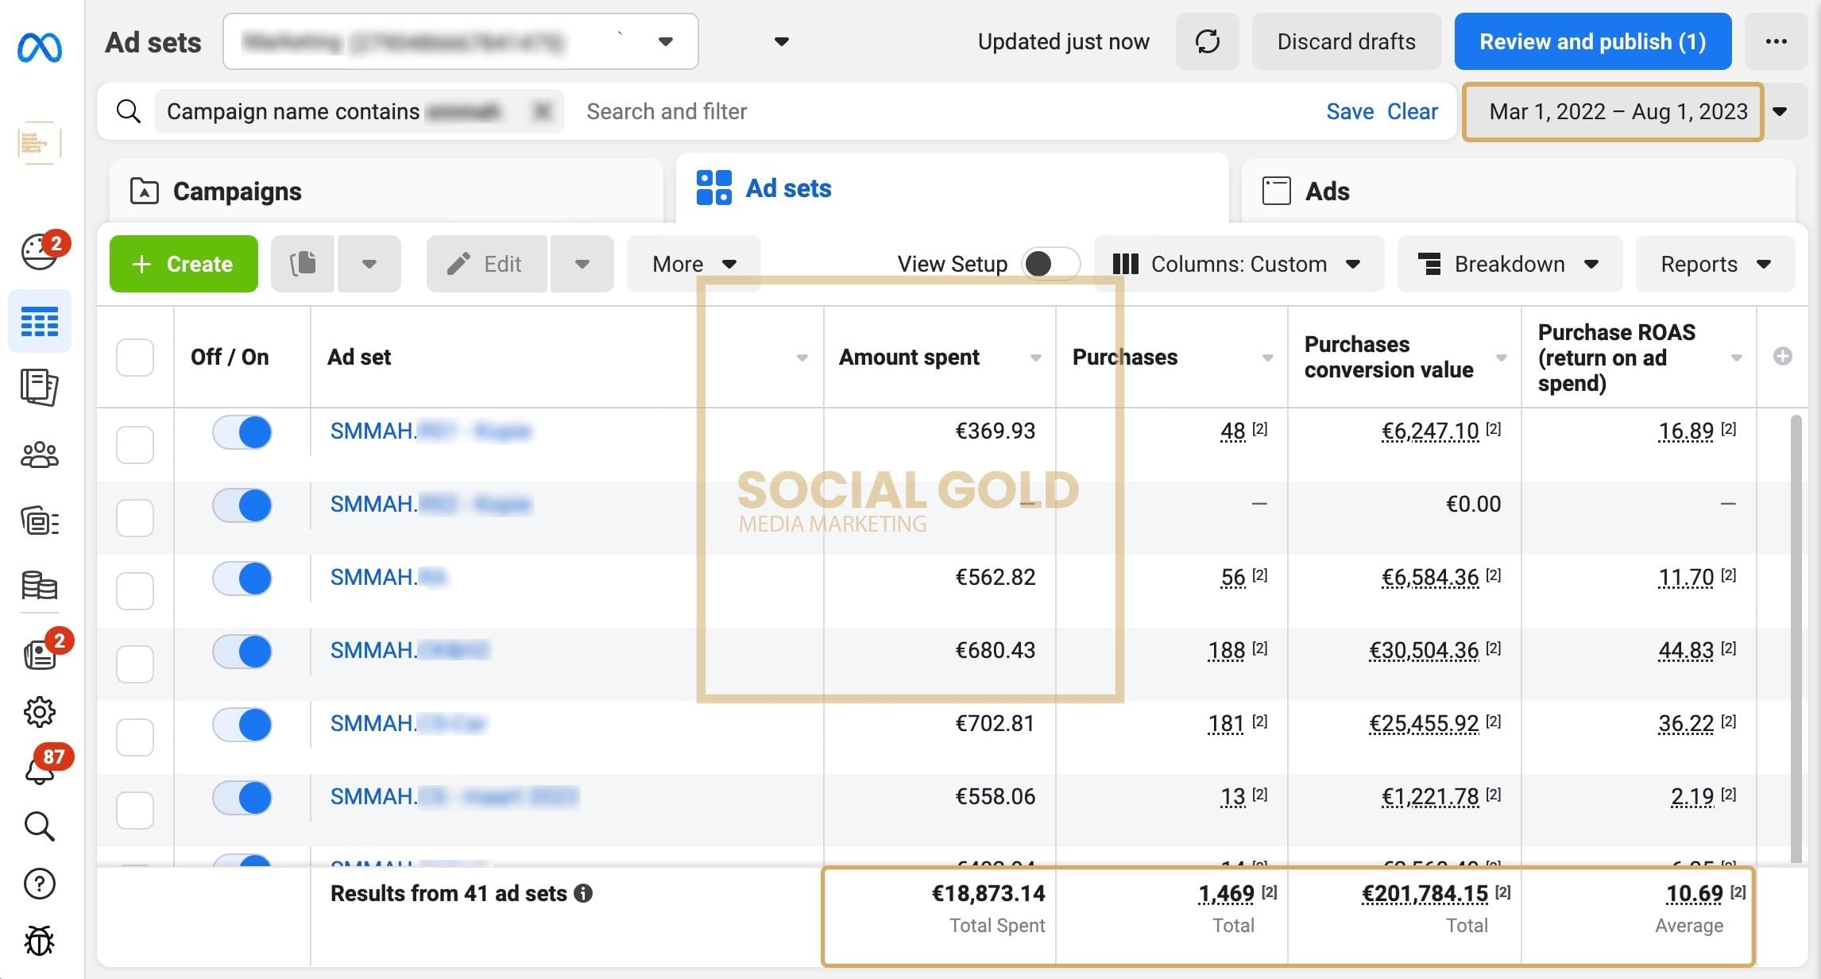The height and width of the screenshot is (979, 1821).
Task: Save the current filter
Action: click(1350, 111)
